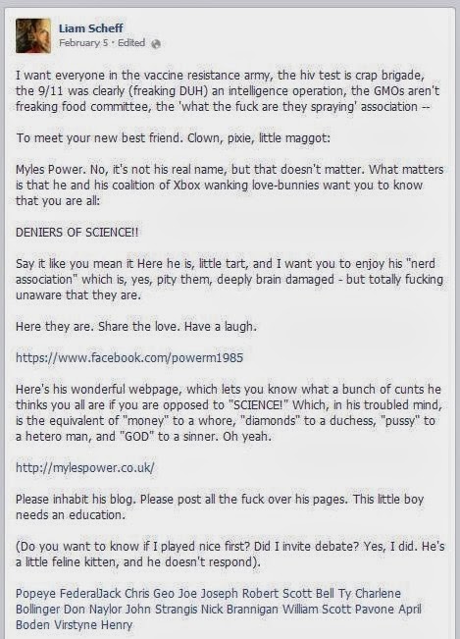Open tagged profile Joe Joseph
Screen dimensions: 460x639
tap(209, 593)
